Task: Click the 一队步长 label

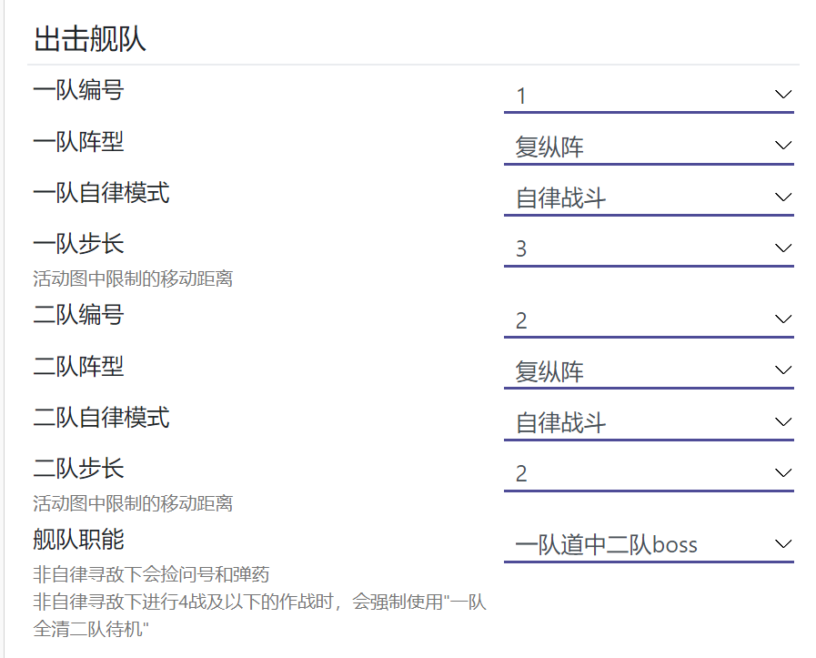Action: click(x=78, y=244)
